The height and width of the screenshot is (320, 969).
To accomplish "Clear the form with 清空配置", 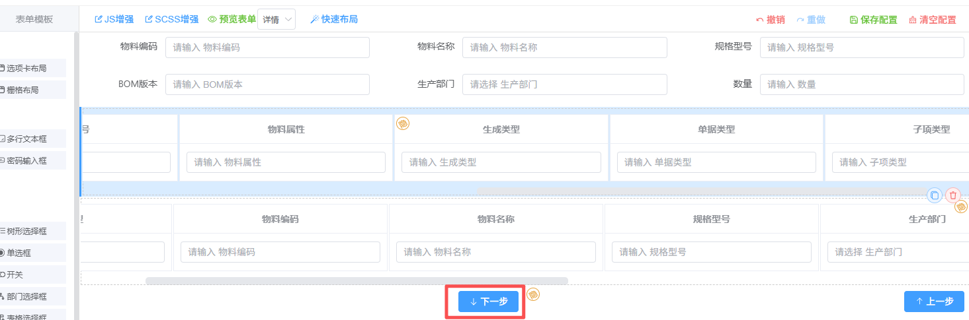I will (x=933, y=20).
